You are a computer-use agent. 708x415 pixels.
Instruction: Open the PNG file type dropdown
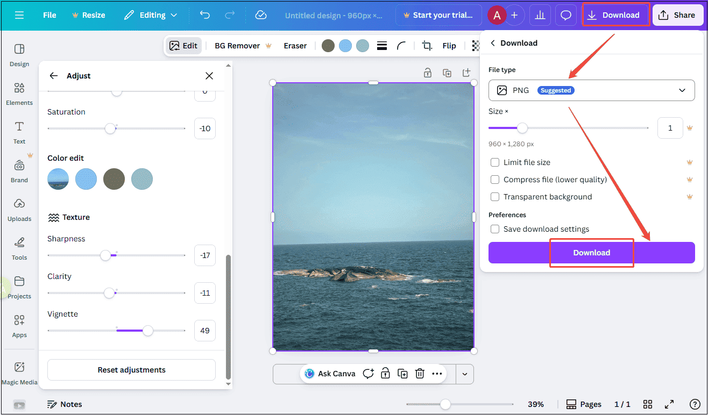pos(591,90)
